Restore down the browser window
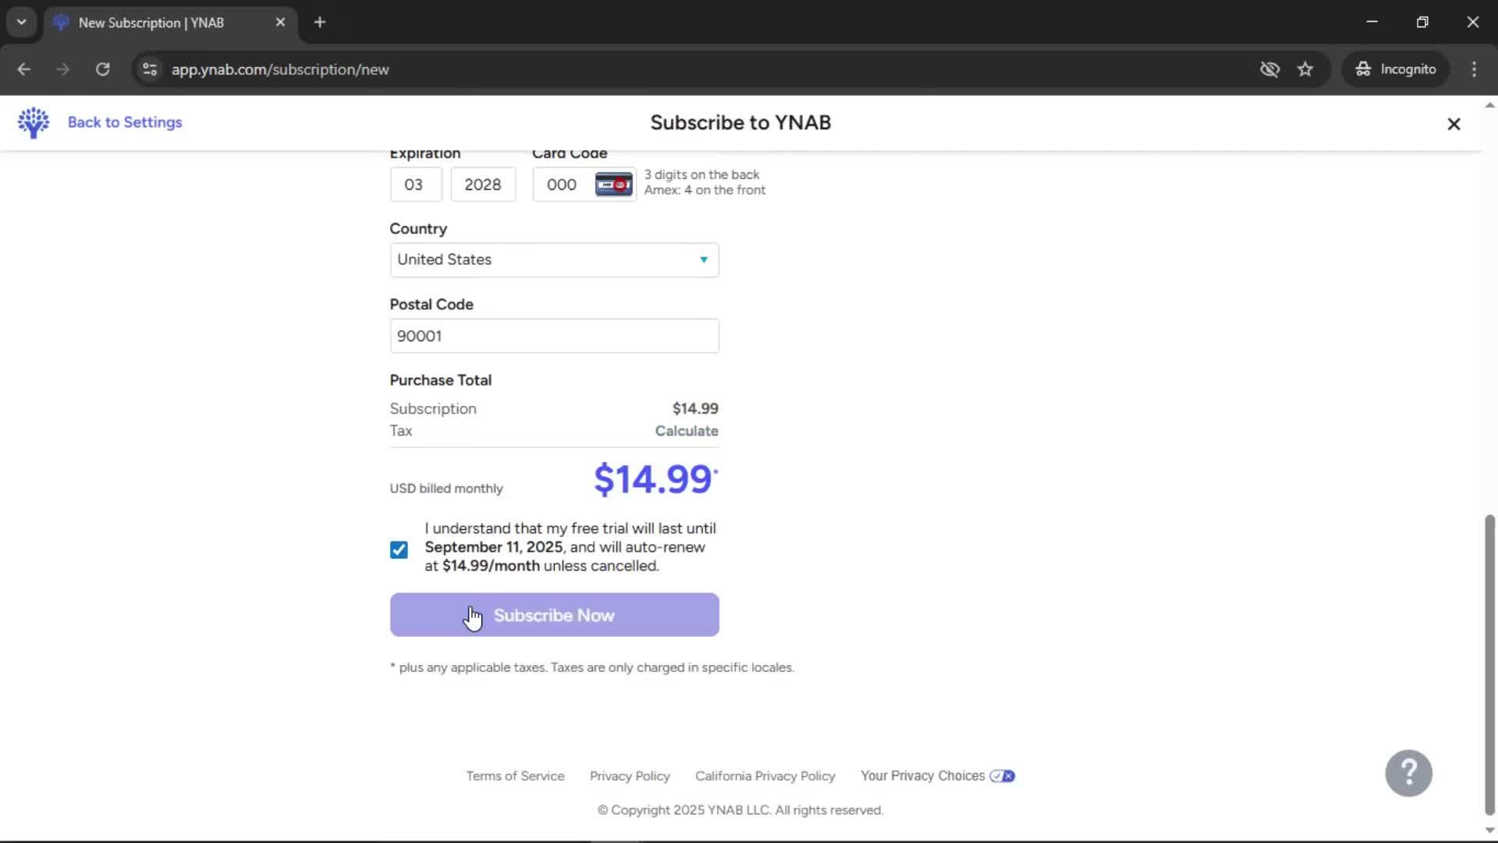This screenshot has width=1498, height=843. 1422,23
